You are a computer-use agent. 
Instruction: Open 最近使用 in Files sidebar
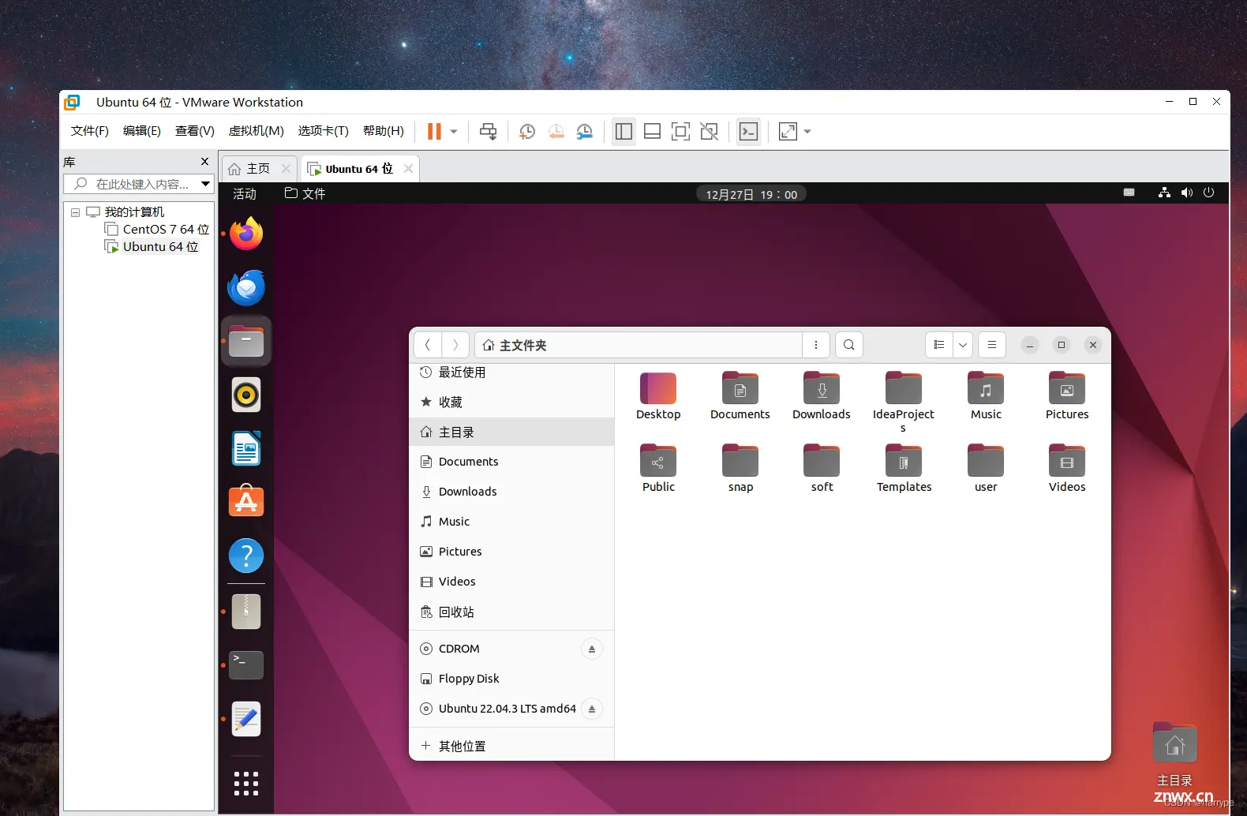(511, 372)
